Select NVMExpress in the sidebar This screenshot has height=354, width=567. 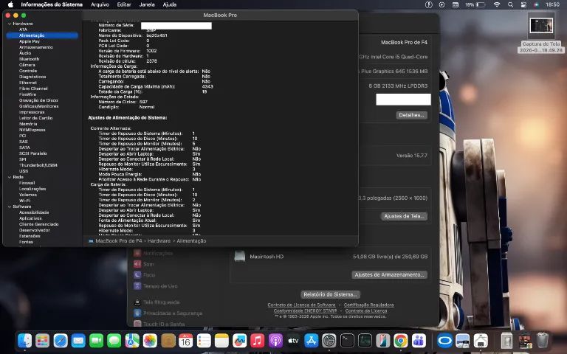(x=32, y=130)
